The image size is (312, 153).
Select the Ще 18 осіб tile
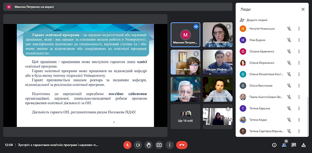(186, 117)
